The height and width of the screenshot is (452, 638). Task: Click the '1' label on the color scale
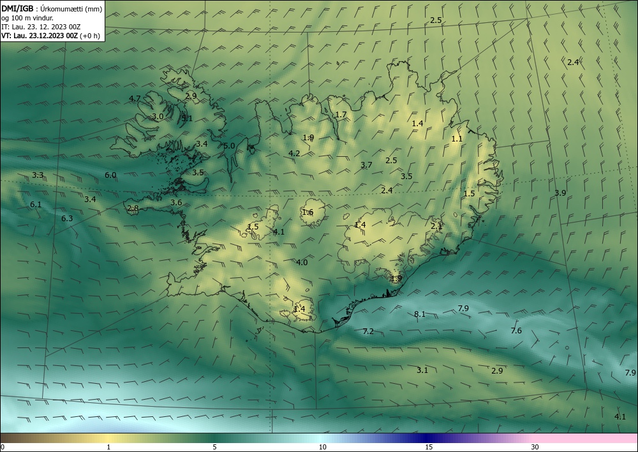(108, 447)
